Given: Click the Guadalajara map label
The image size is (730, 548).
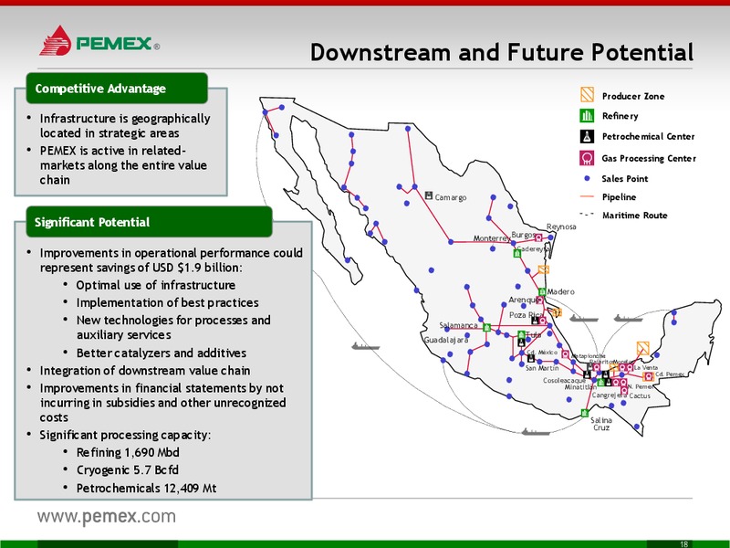Looking at the screenshot, I should click(446, 340).
